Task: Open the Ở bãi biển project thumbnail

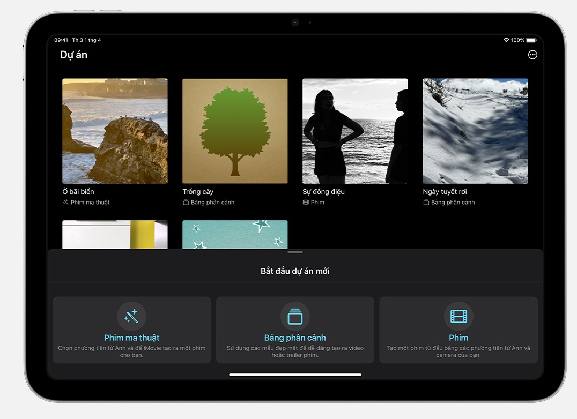Action: pos(115,131)
